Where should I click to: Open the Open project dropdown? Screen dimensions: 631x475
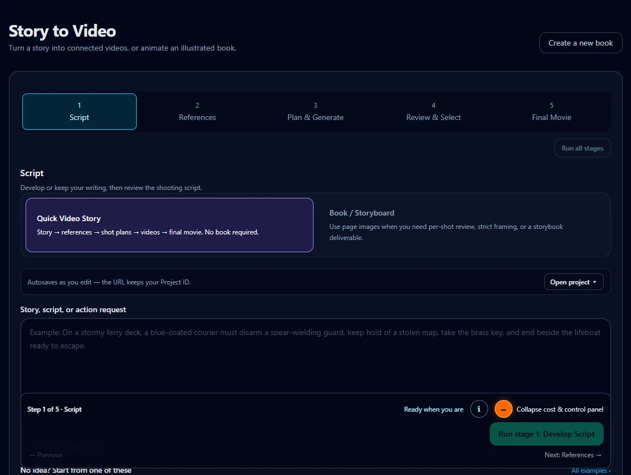[x=573, y=282]
